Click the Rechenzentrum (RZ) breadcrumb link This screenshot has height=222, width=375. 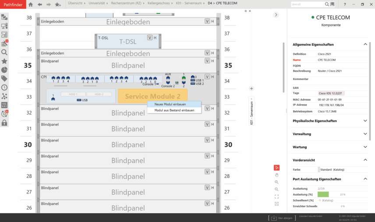pyautogui.click(x=126, y=3)
